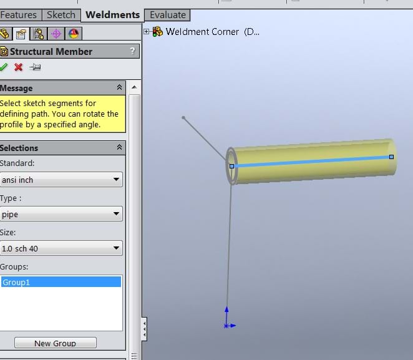Select Group1 in the Groups list
The width and height of the screenshot is (413, 360).
pyautogui.click(x=61, y=282)
